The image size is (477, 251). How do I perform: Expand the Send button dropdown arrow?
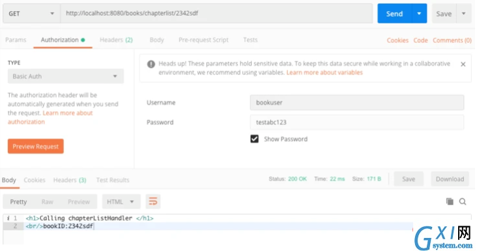click(419, 14)
